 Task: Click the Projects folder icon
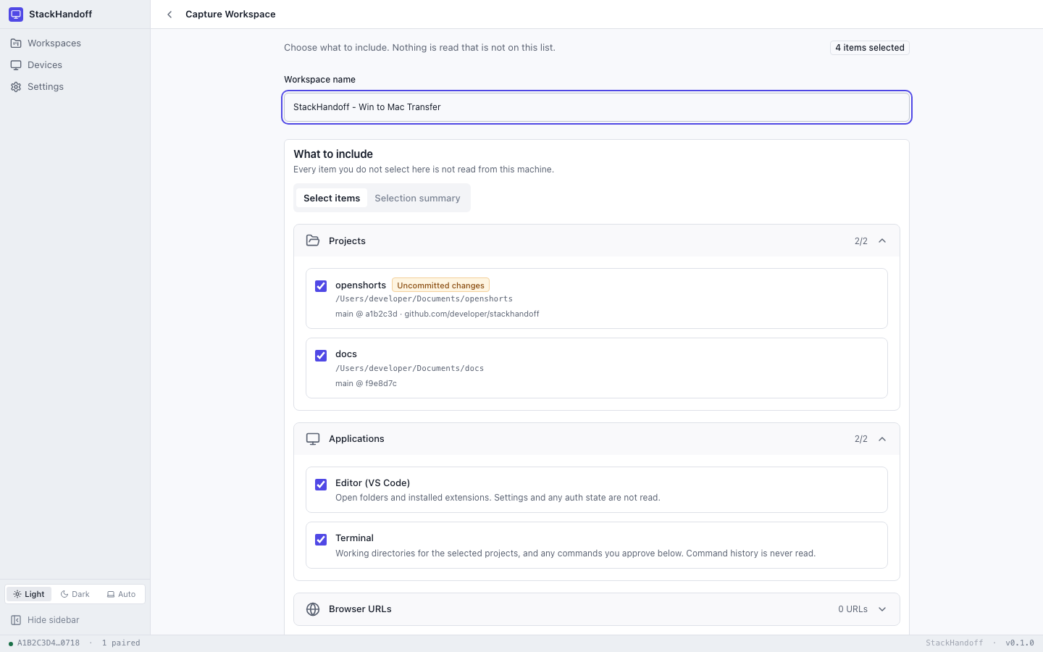313,241
